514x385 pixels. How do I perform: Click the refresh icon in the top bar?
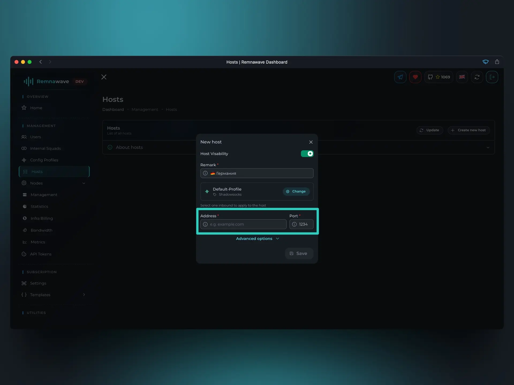(477, 77)
